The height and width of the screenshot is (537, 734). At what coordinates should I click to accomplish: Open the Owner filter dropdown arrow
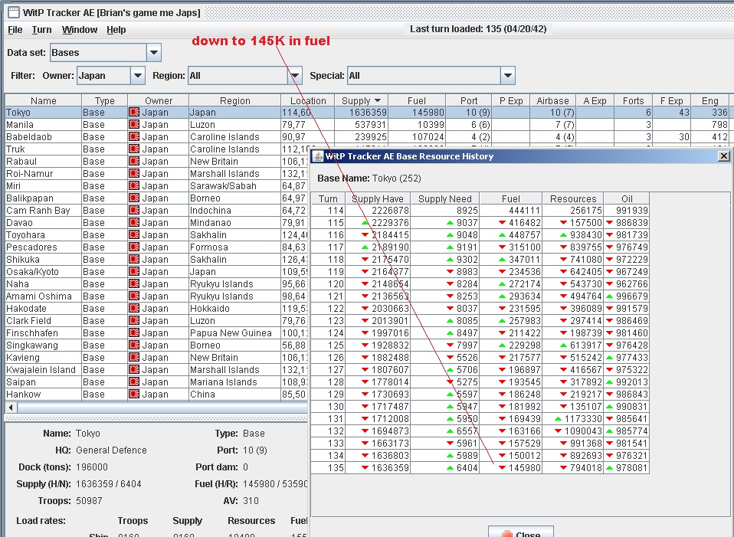tap(138, 75)
